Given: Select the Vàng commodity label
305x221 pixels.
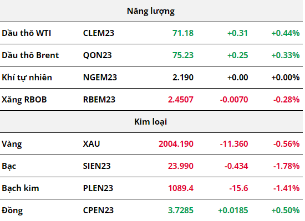Looking at the screenshot, I should (x=12, y=144).
